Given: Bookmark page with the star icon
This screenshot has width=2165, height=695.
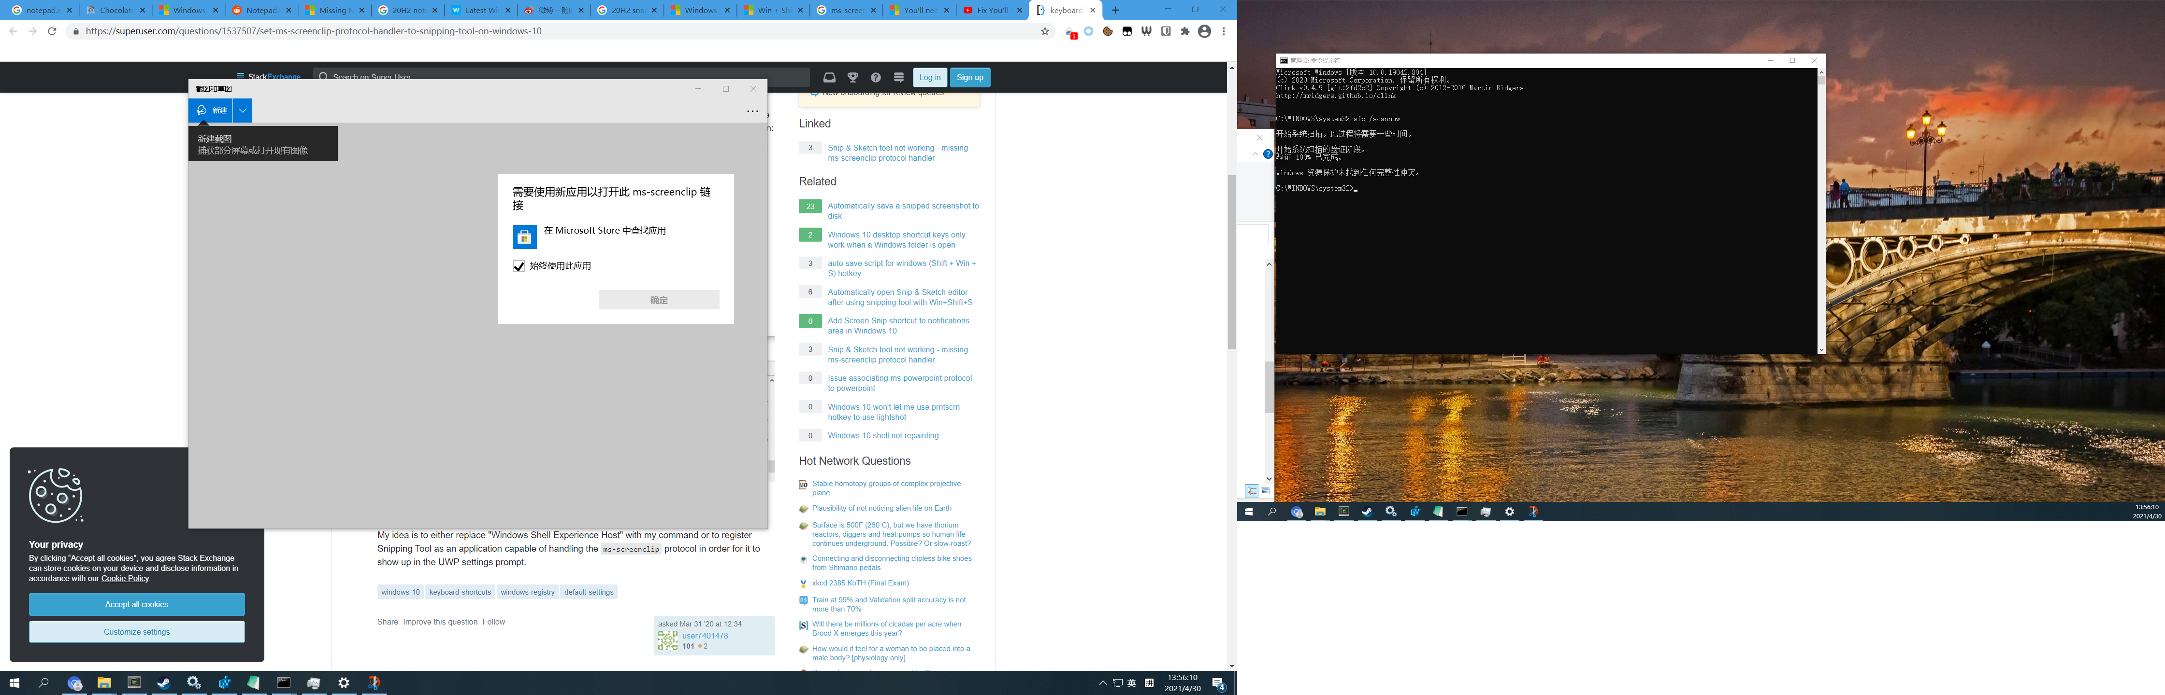Looking at the screenshot, I should 1045,31.
